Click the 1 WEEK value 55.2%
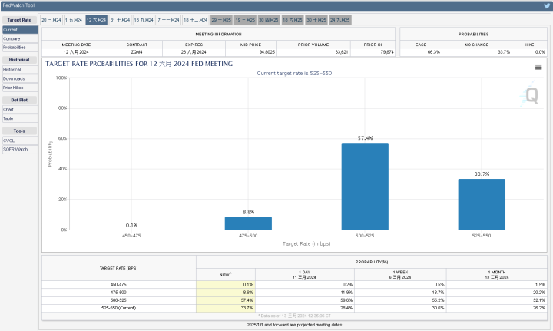Screen dimensions: 553x331 [438, 300]
